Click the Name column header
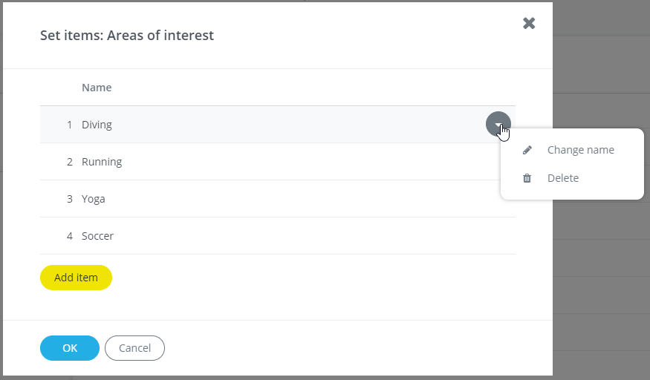650x380 pixels. click(x=97, y=88)
